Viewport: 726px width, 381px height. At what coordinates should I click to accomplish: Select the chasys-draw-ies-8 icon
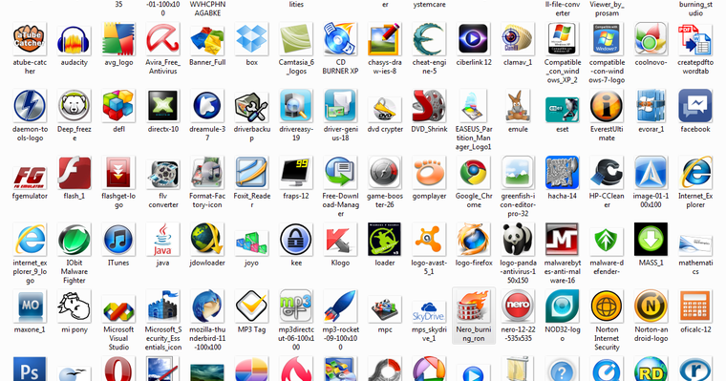(x=385, y=39)
